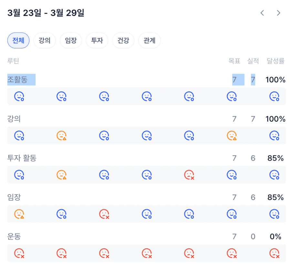Click the 조활동 routine name
The height and width of the screenshot is (272, 292).
[17, 79]
